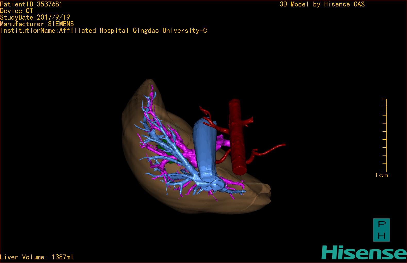This screenshot has width=407, height=263.
Task: Click the Device:CT text line
Action: [16, 11]
